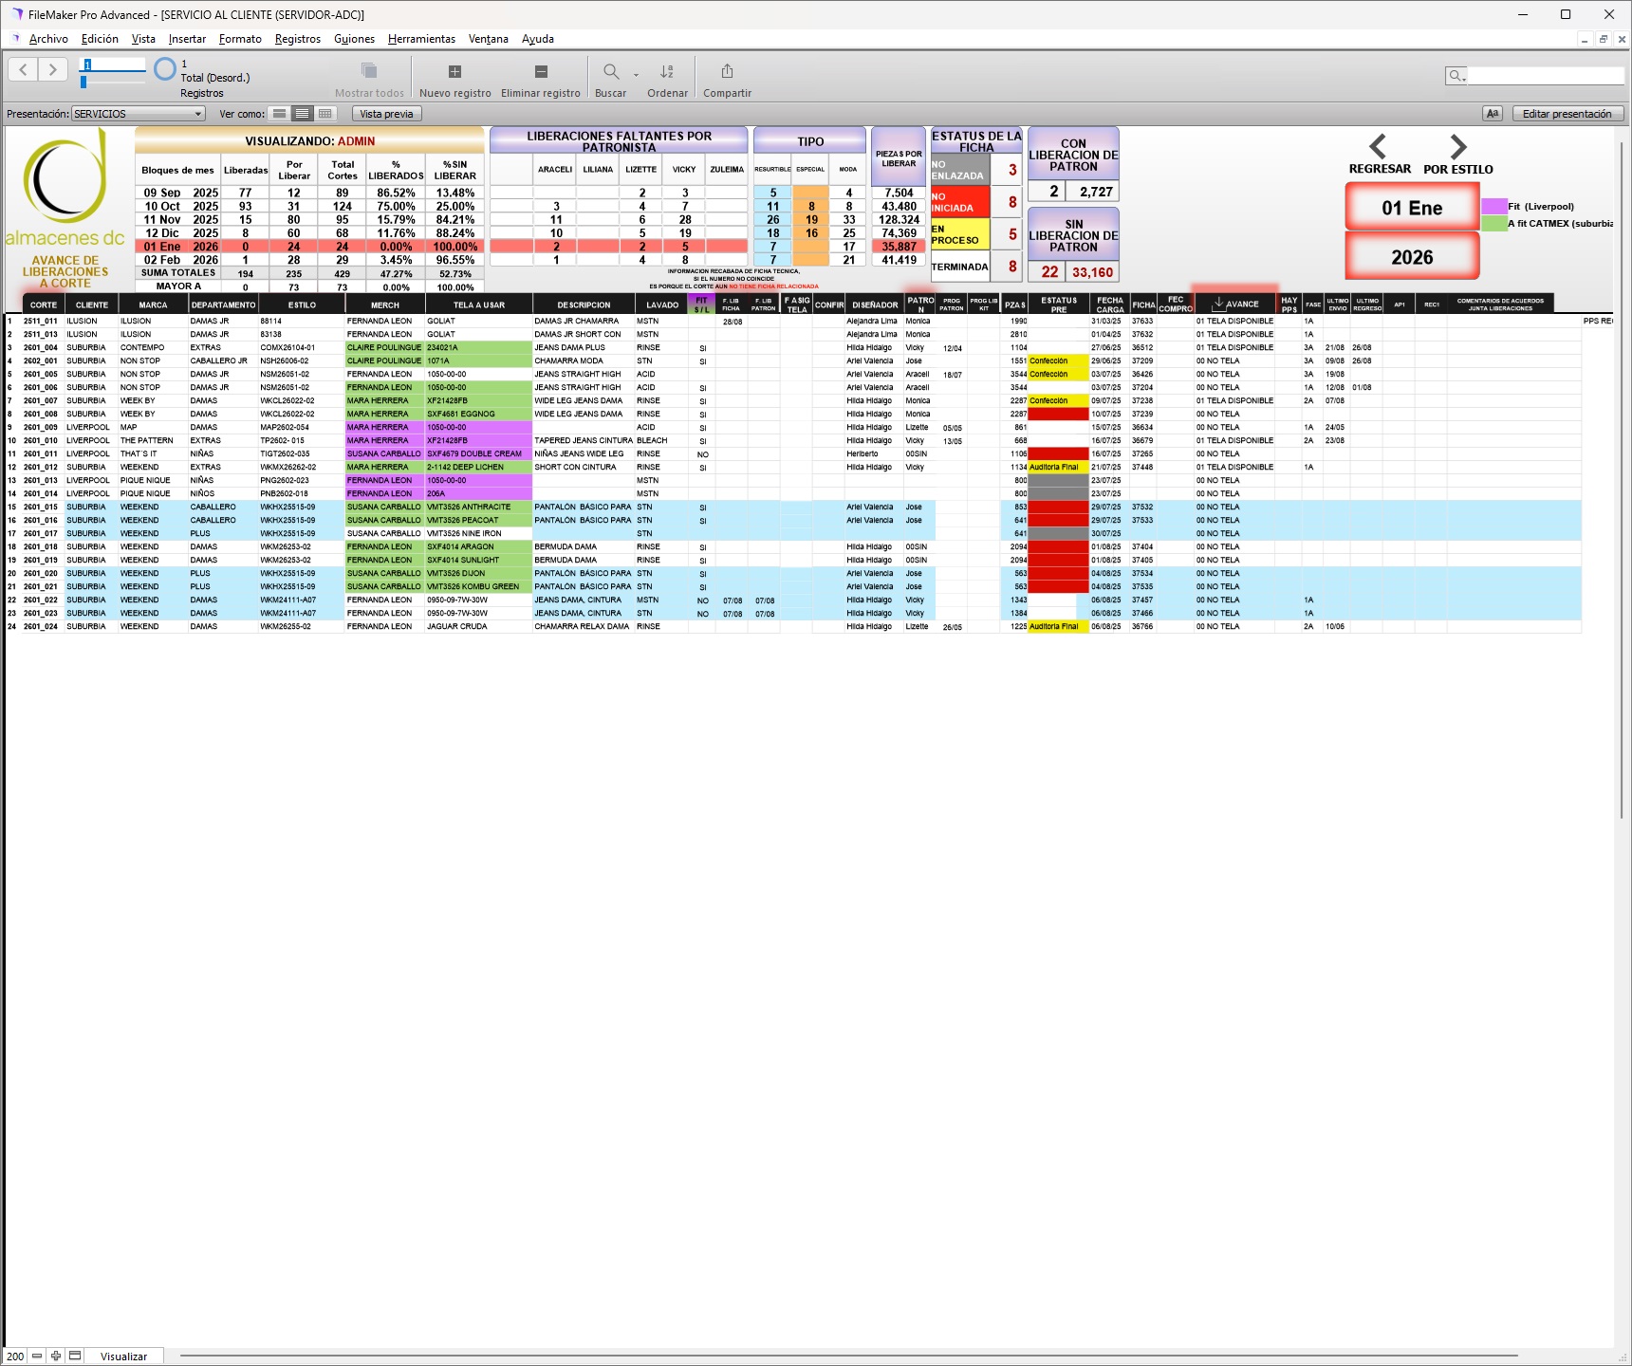This screenshot has height=1366, width=1632.
Task: Click the Editar presentación button
Action: pos(1567,113)
